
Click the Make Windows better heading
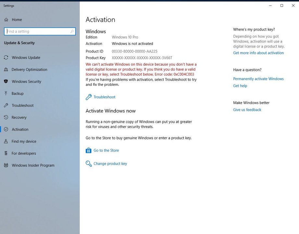251,103
